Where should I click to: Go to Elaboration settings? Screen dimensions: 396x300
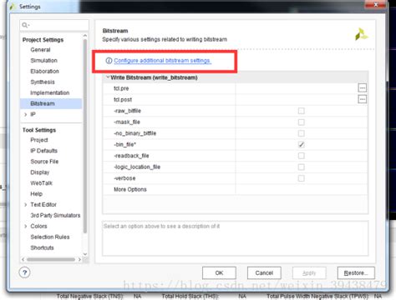[x=44, y=71]
